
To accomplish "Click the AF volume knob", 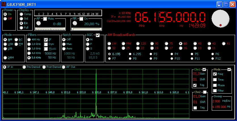I will (39, 24).
